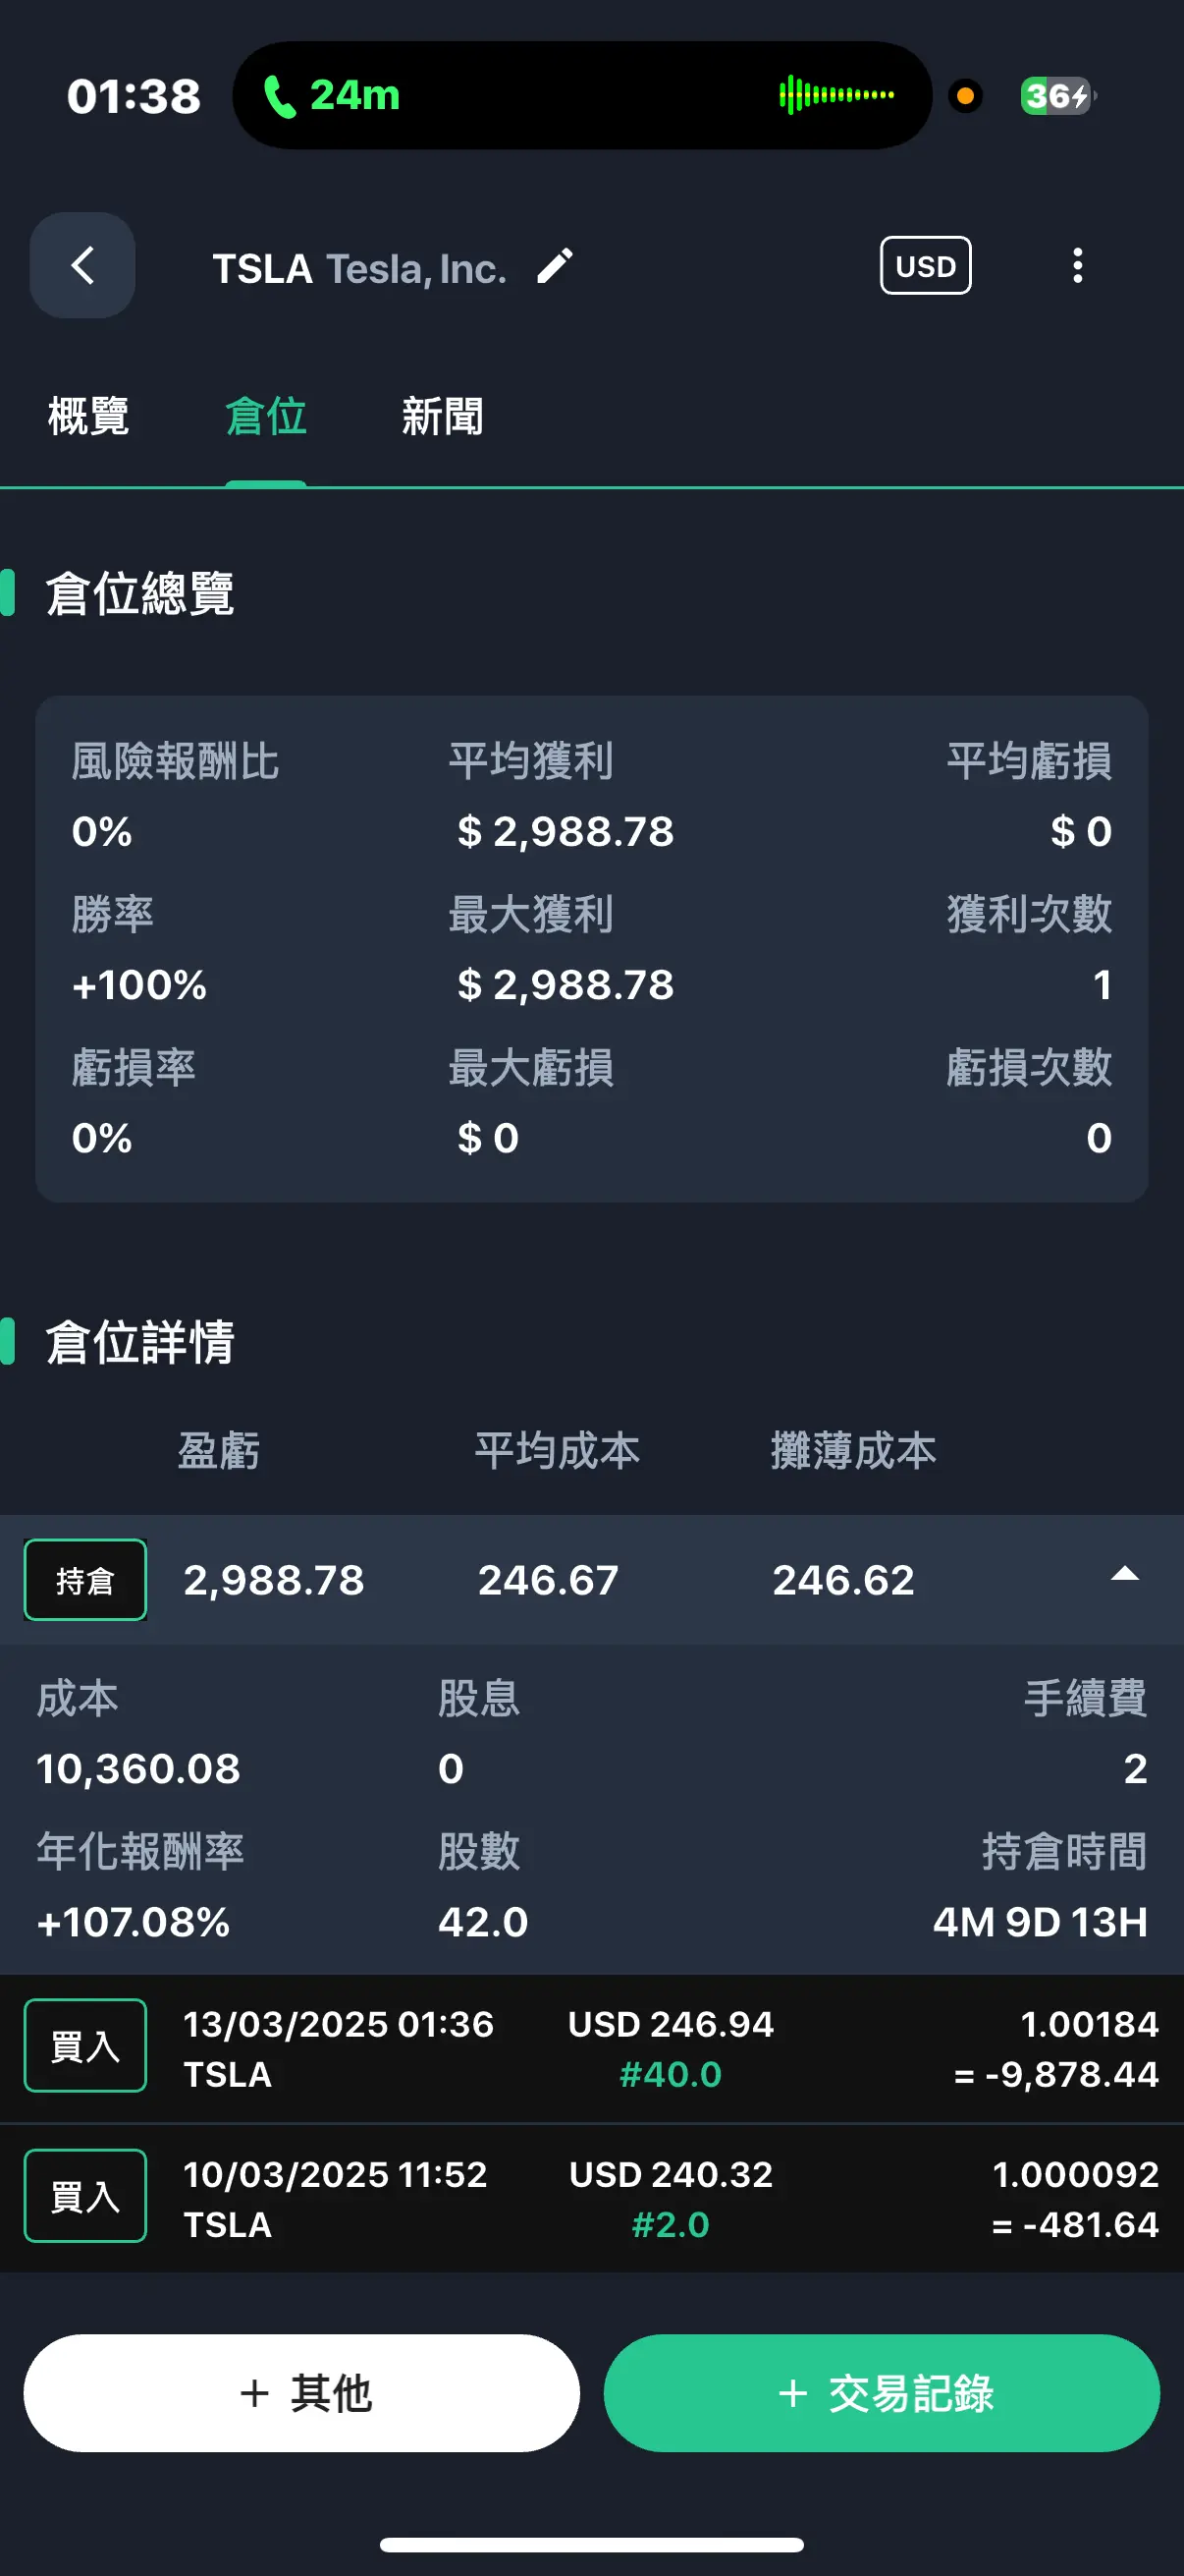1184x2576 pixels.
Task: Tap the + 其他 button
Action: coord(301,2393)
